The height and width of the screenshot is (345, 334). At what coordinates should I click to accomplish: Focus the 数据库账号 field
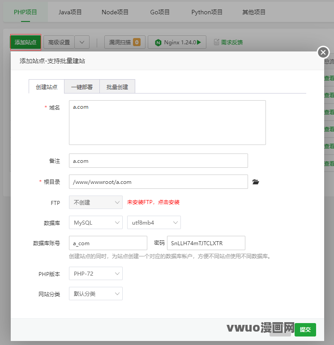click(108, 243)
